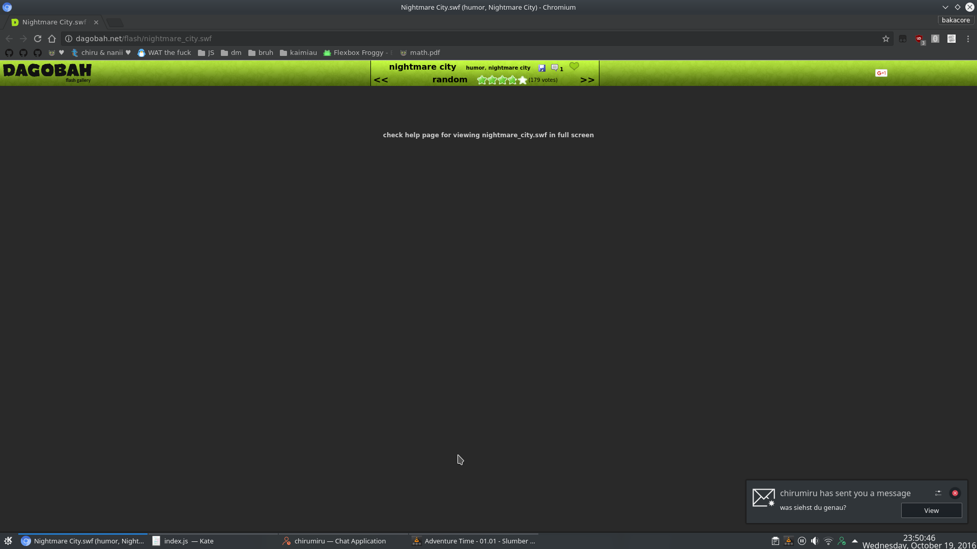Open the cat face heart bookmark
Image resolution: width=977 pixels, height=549 pixels.
pyautogui.click(x=56, y=53)
